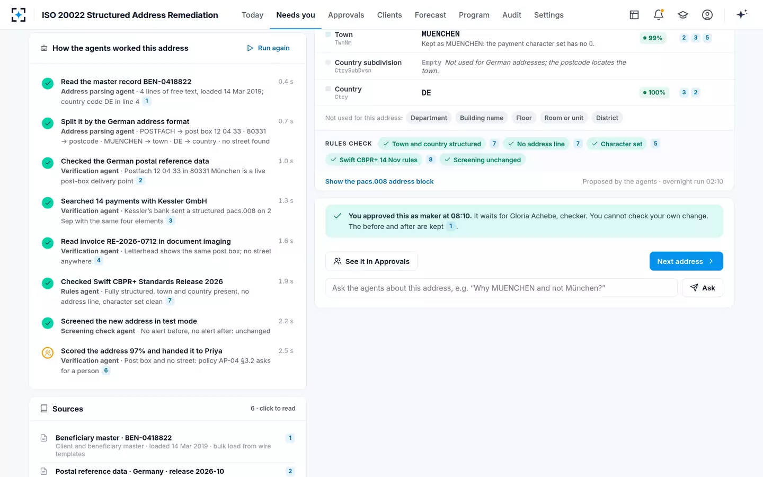Open citation 4 in Read invoice step
This screenshot has width=763, height=477.
coord(99,260)
